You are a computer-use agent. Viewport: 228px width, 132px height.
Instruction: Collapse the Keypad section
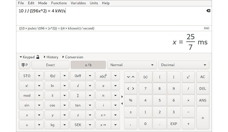27,57
